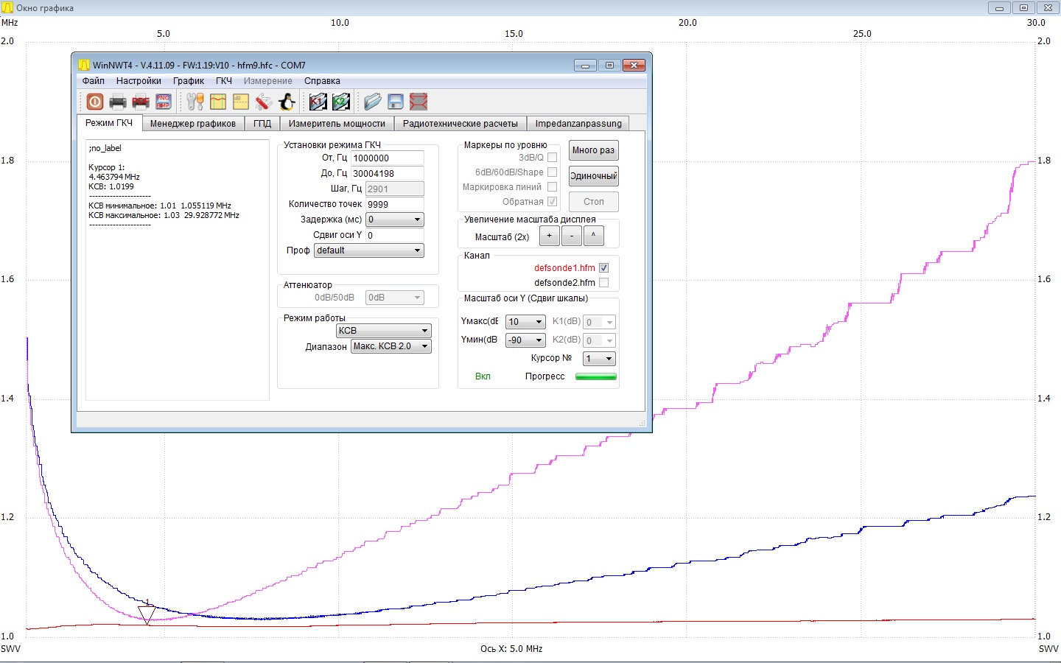The image size is (1061, 663).
Task: Click the WinNWT4 title bar app icon
Action: (x=84, y=65)
